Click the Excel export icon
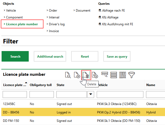The image size is (165, 125). coord(95,75)
